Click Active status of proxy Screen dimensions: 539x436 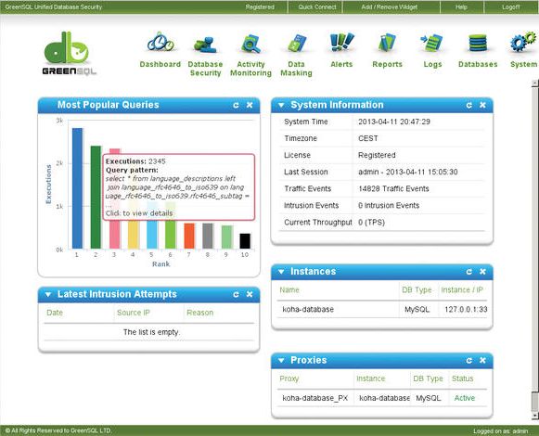coord(465,398)
